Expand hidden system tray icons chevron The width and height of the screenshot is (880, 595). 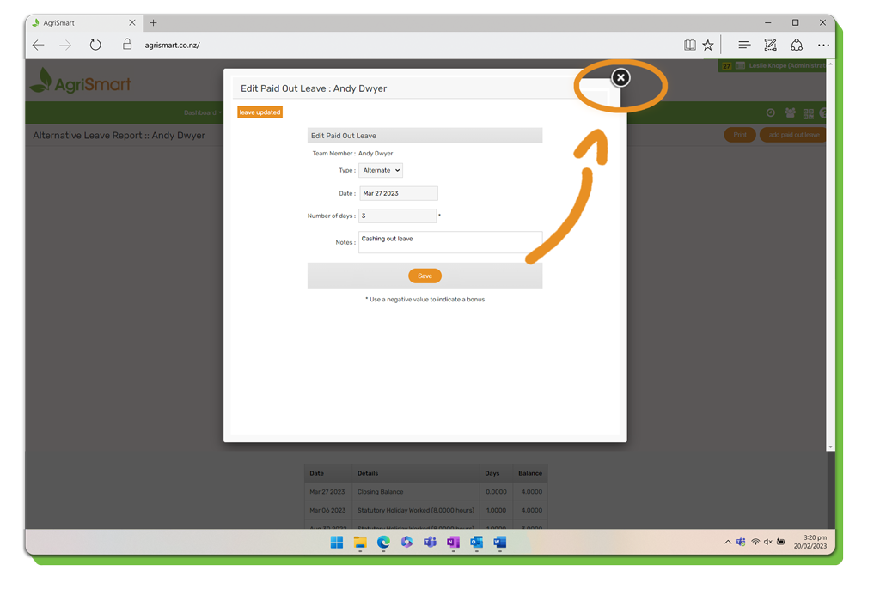point(728,543)
